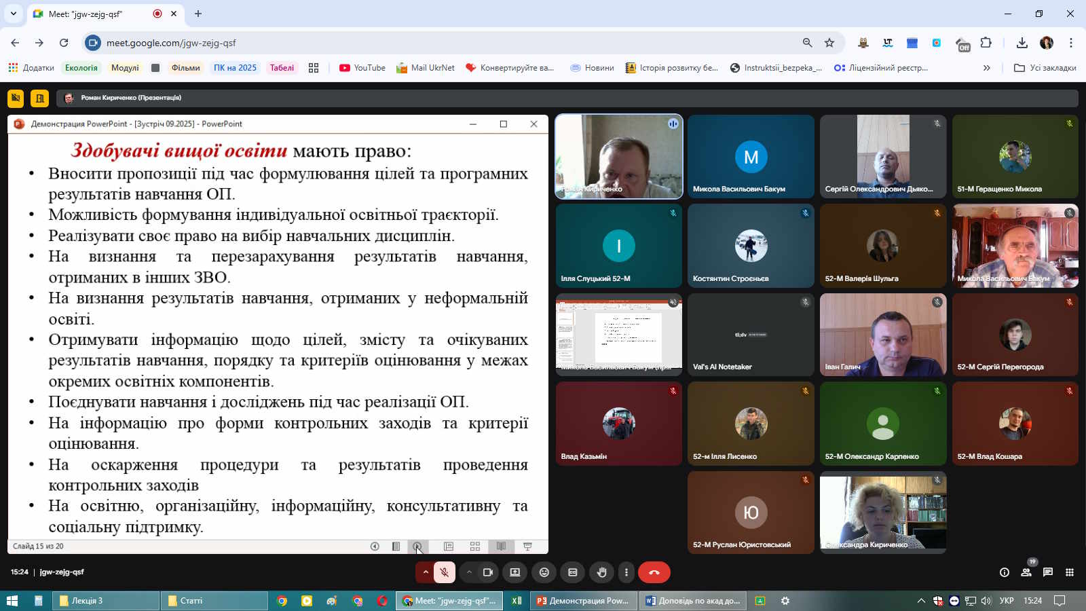Open meeting details info icon
Viewport: 1086px width, 611px height.
[1005, 572]
